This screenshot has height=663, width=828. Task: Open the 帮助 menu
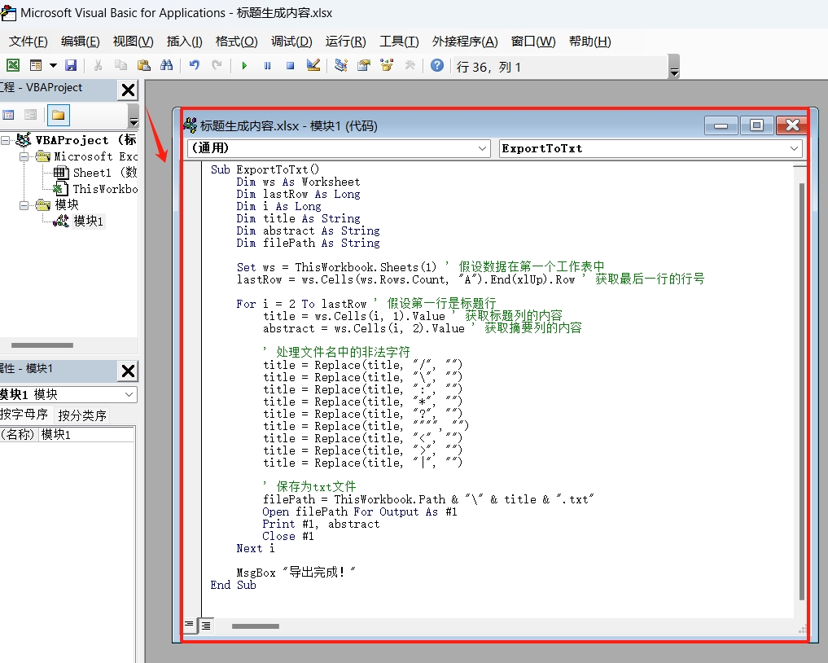tap(589, 42)
